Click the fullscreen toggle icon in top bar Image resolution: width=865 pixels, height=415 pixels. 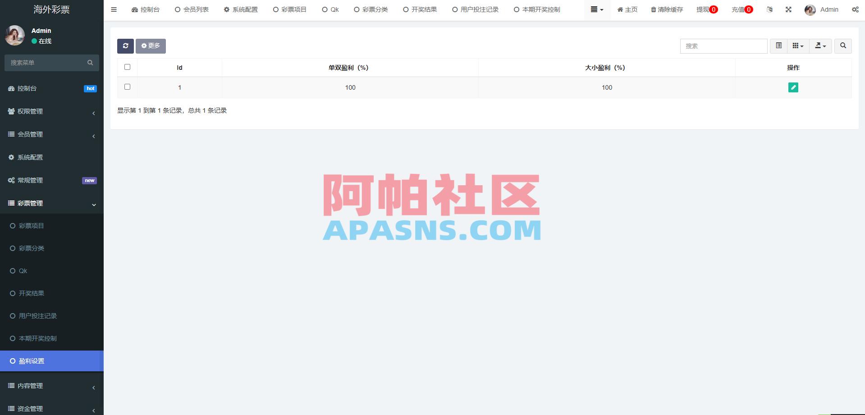[788, 9]
